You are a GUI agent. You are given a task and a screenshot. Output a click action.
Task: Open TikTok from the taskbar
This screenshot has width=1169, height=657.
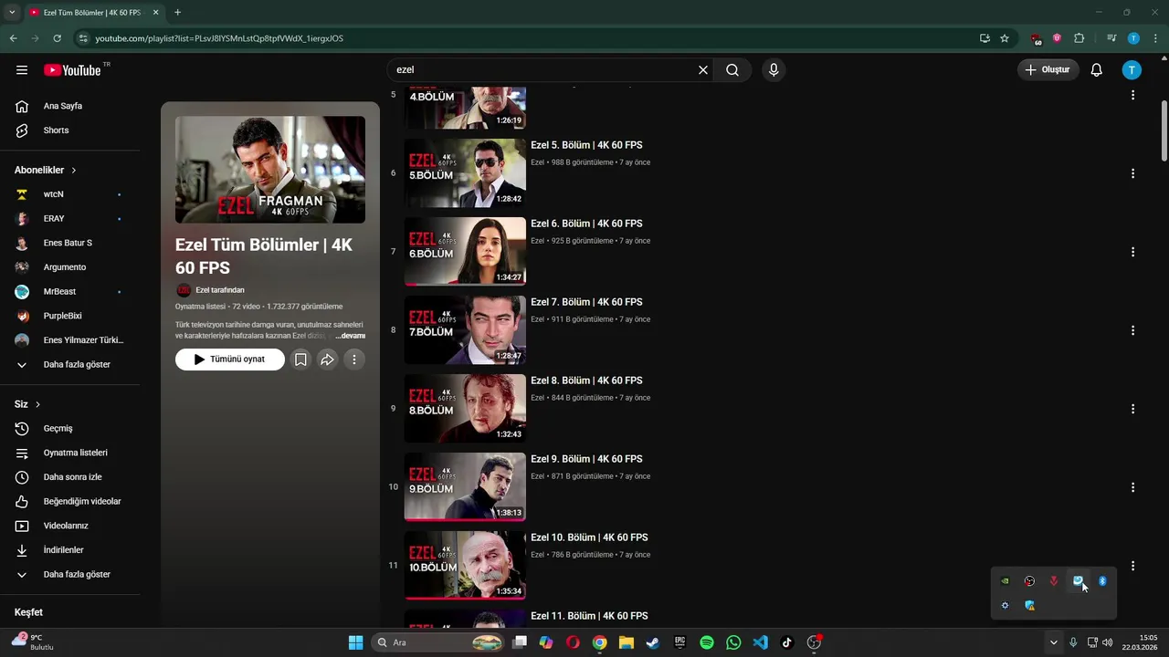787,642
